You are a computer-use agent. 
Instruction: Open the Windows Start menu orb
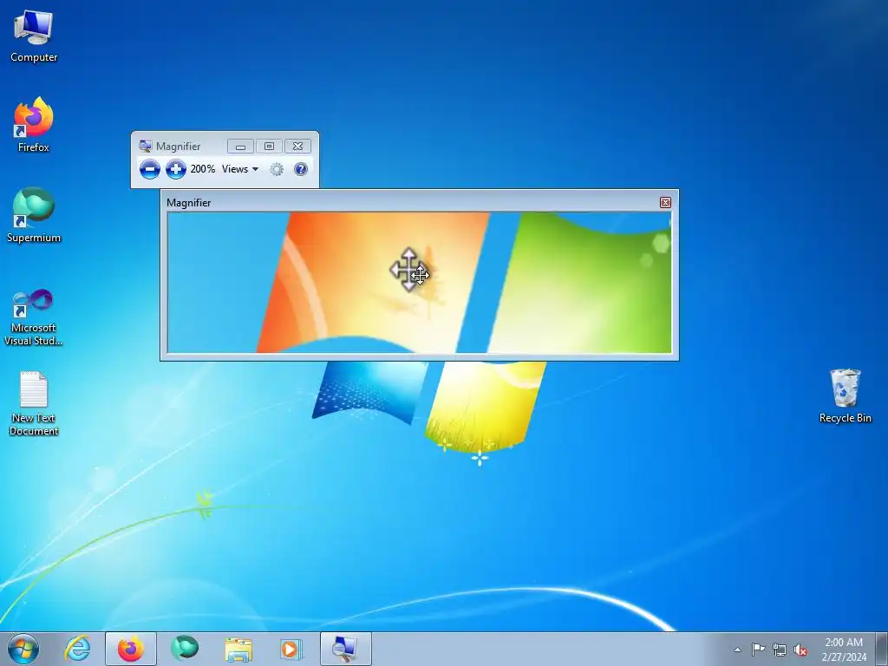point(23,649)
